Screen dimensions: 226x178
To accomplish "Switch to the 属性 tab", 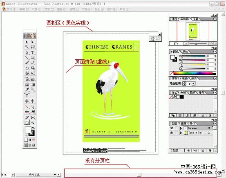I will click(185, 52).
